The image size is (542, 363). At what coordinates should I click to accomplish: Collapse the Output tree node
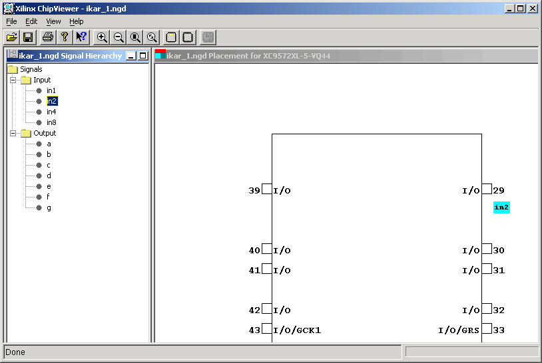click(x=13, y=133)
